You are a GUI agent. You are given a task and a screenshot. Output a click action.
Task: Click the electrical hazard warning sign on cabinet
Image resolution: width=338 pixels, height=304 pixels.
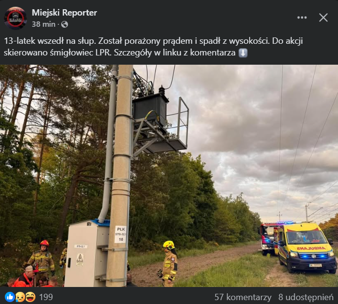80,260
